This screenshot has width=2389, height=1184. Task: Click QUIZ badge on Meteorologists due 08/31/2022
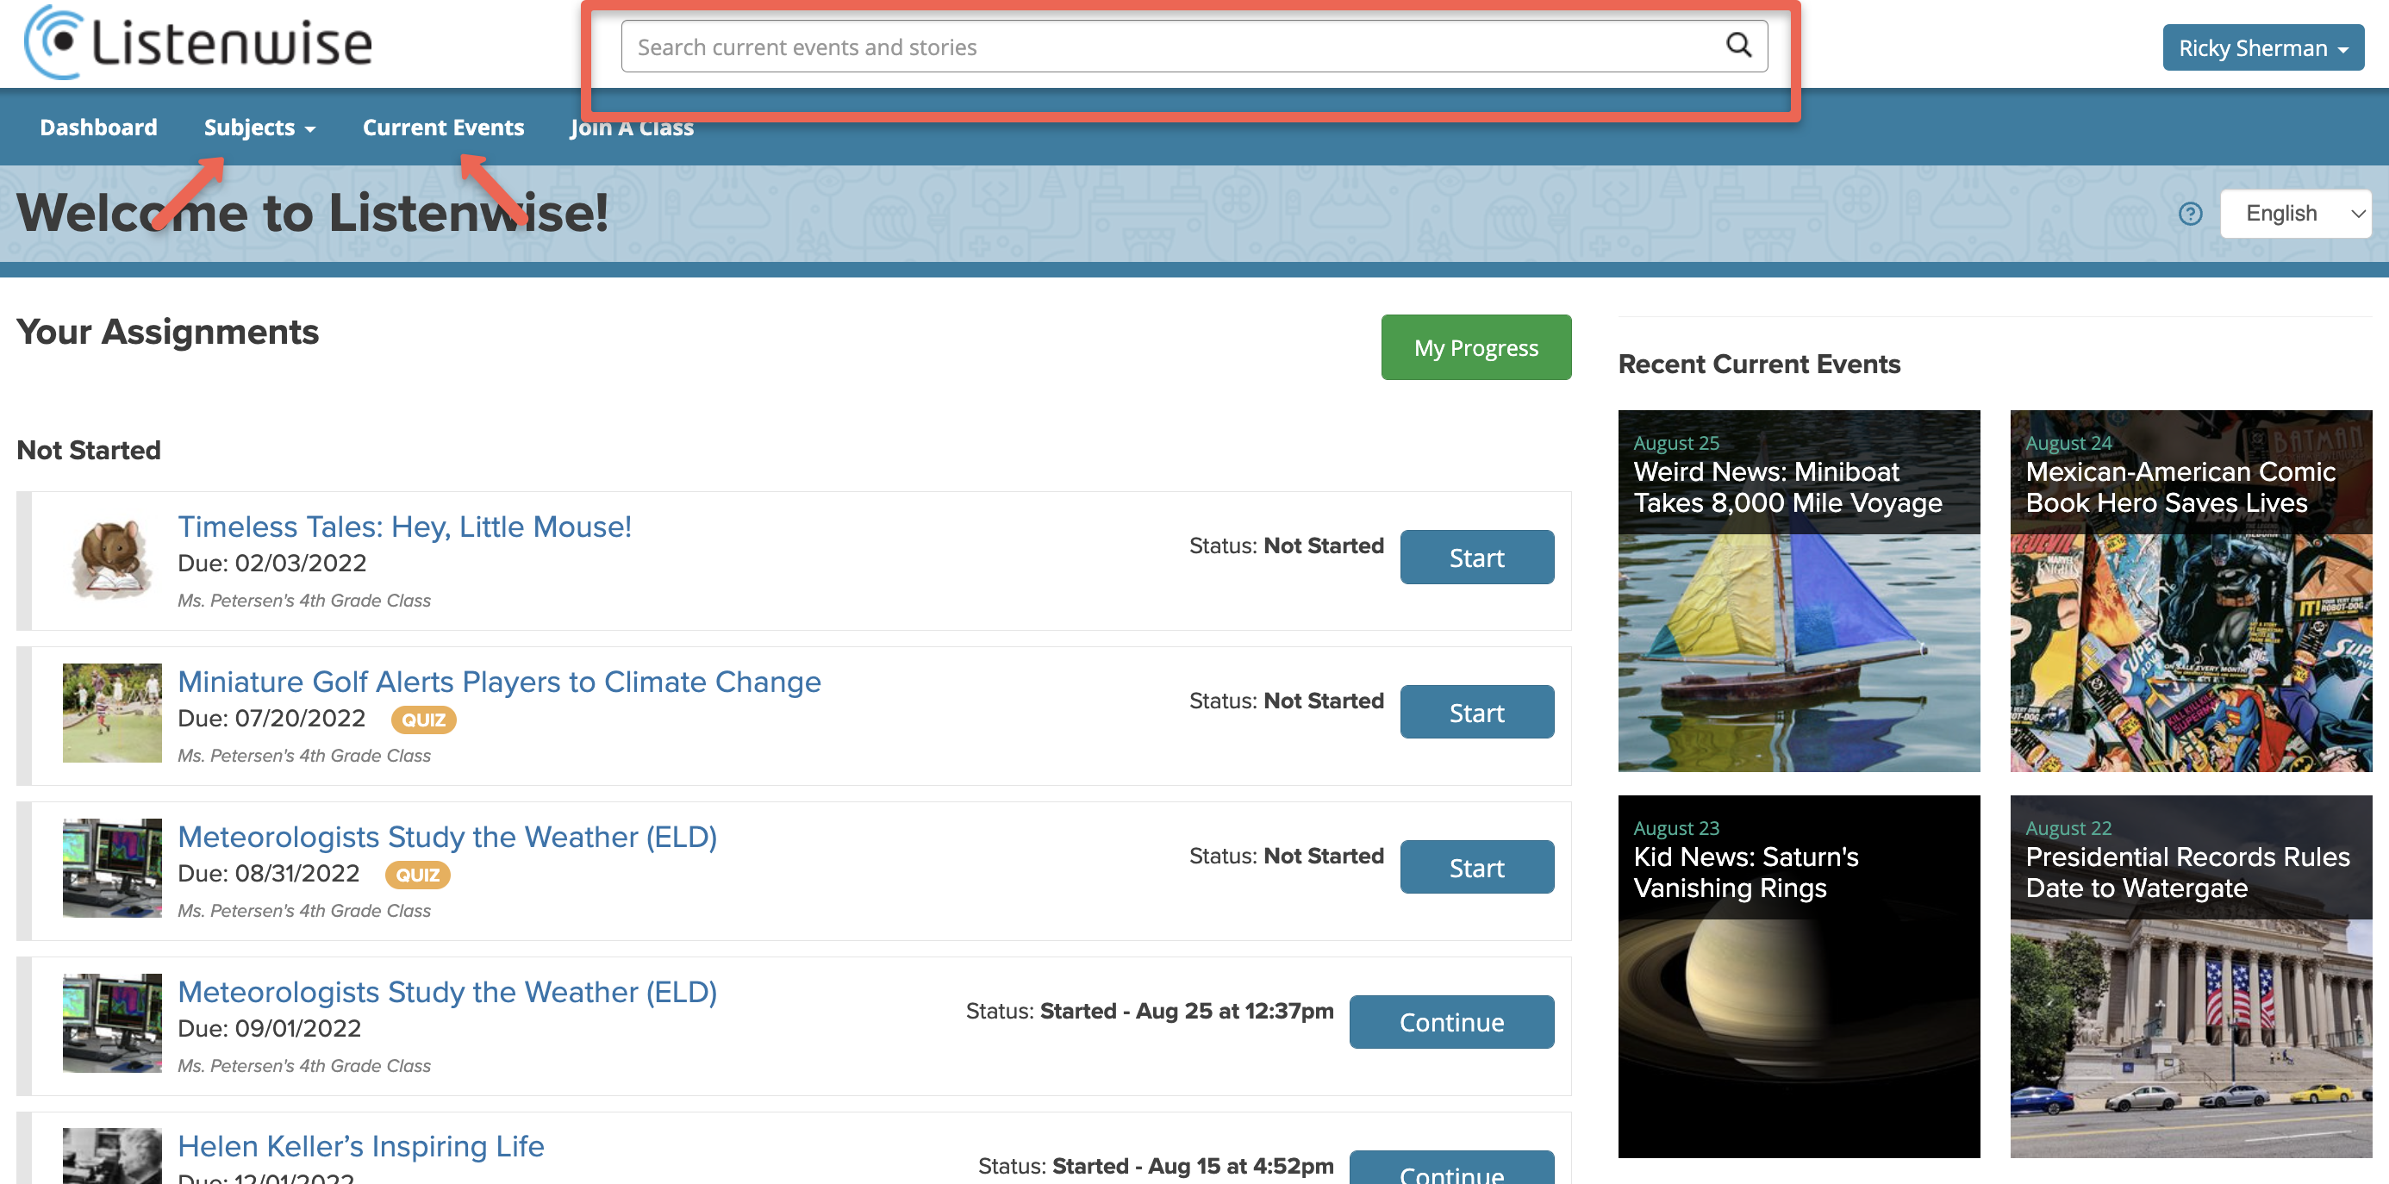tap(417, 875)
